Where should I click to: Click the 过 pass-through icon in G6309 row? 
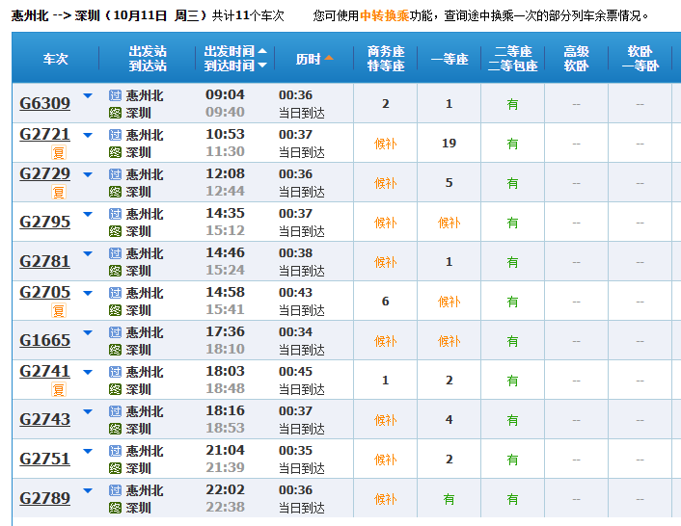pos(115,95)
